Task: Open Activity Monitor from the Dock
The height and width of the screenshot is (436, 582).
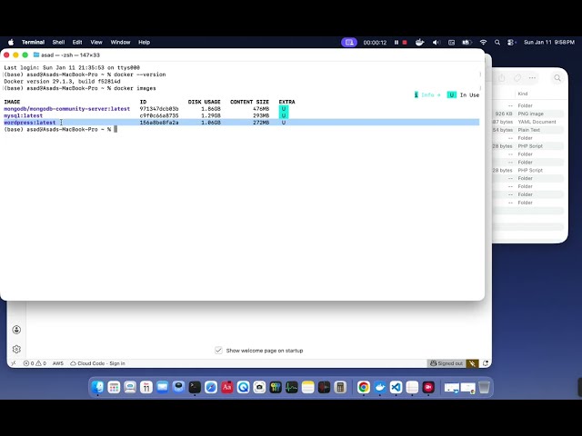Action: 292,388
